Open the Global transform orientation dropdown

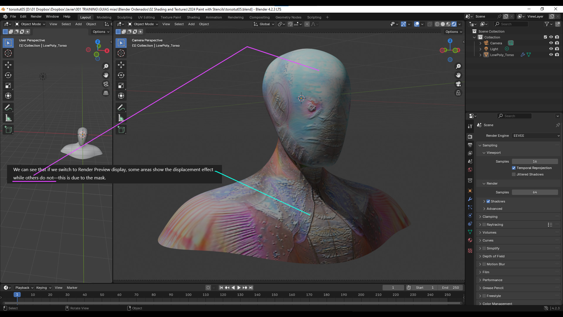[x=264, y=24]
